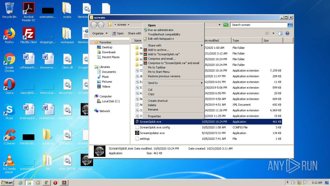330x186 pixels.
Task: Select Edit with Notepad++
Action: [x=174, y=39]
